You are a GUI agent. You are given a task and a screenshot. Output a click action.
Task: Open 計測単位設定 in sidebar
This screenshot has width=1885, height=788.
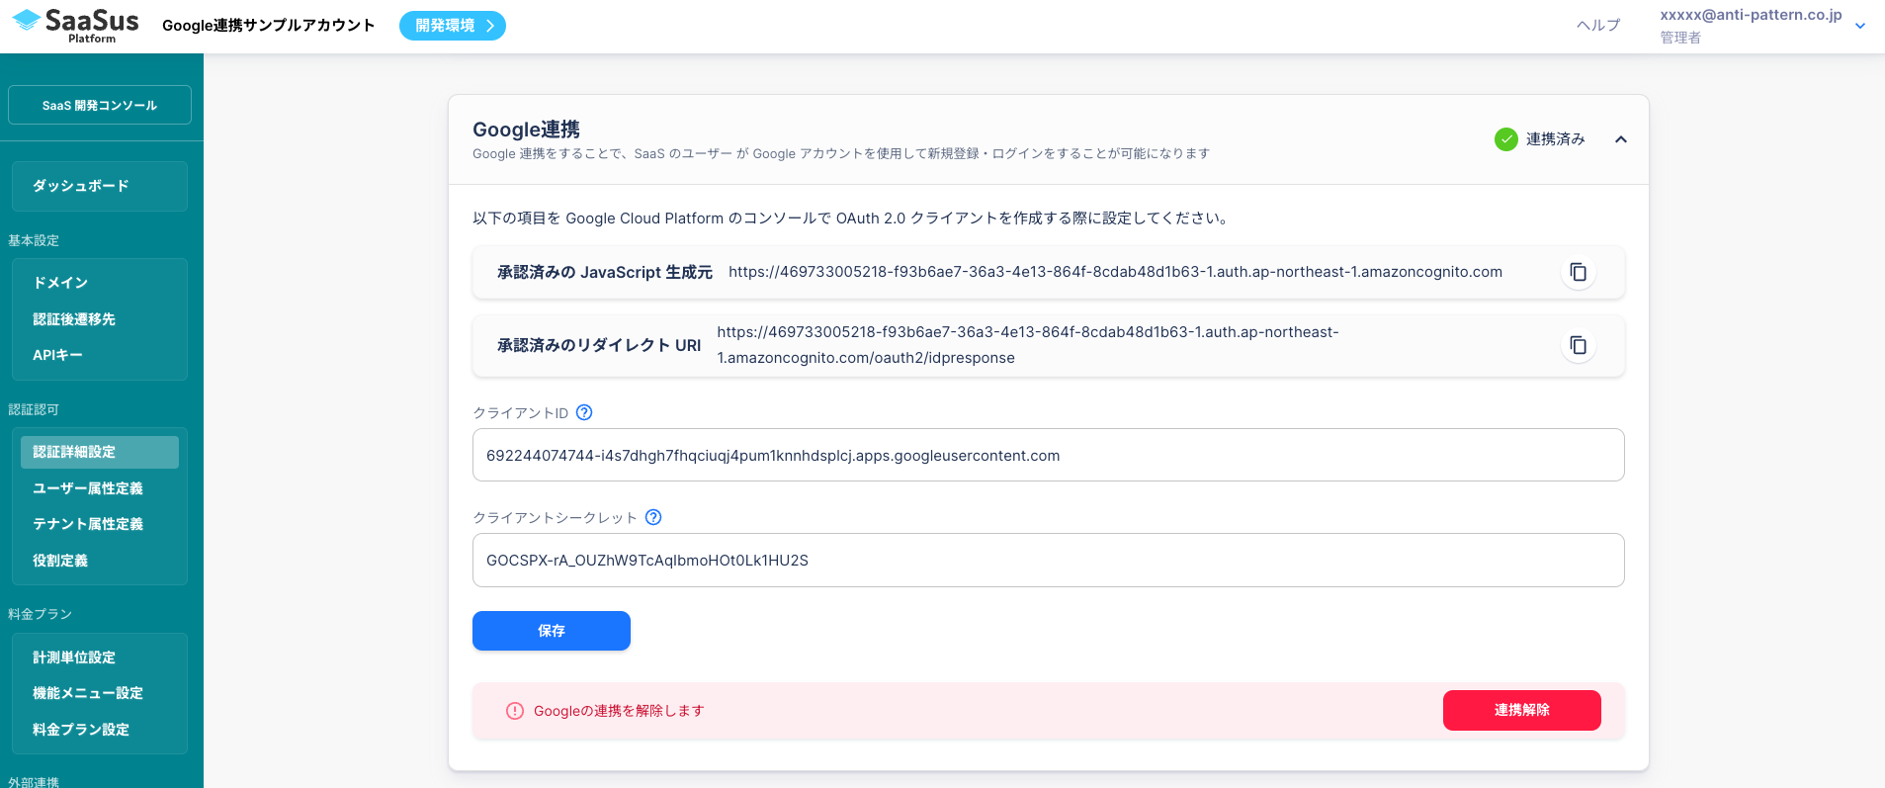74,657
